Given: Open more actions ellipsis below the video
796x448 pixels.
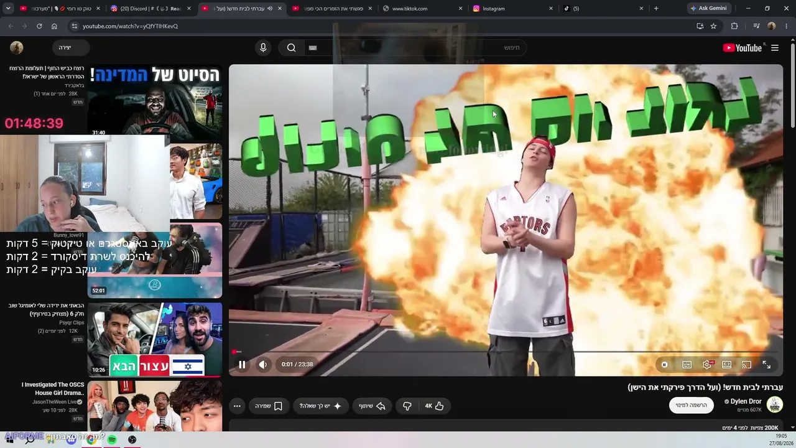Looking at the screenshot, I should [x=237, y=406].
